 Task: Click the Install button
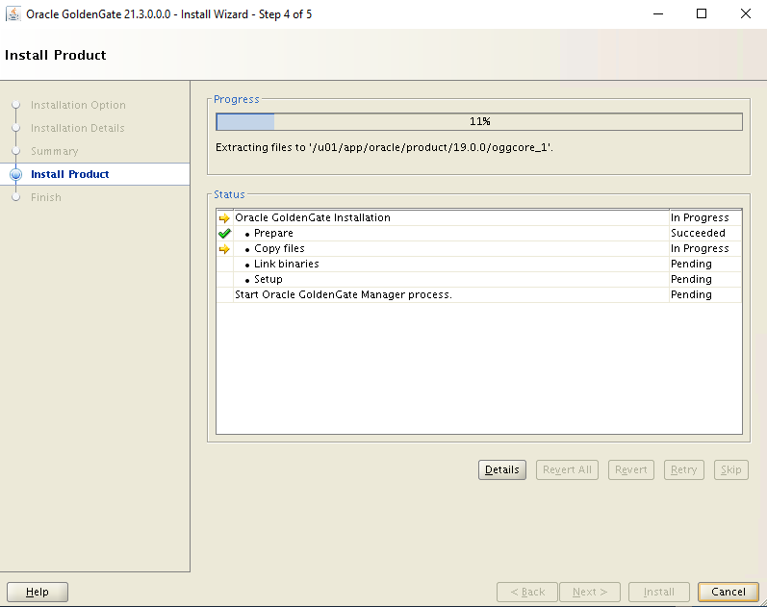click(x=659, y=592)
